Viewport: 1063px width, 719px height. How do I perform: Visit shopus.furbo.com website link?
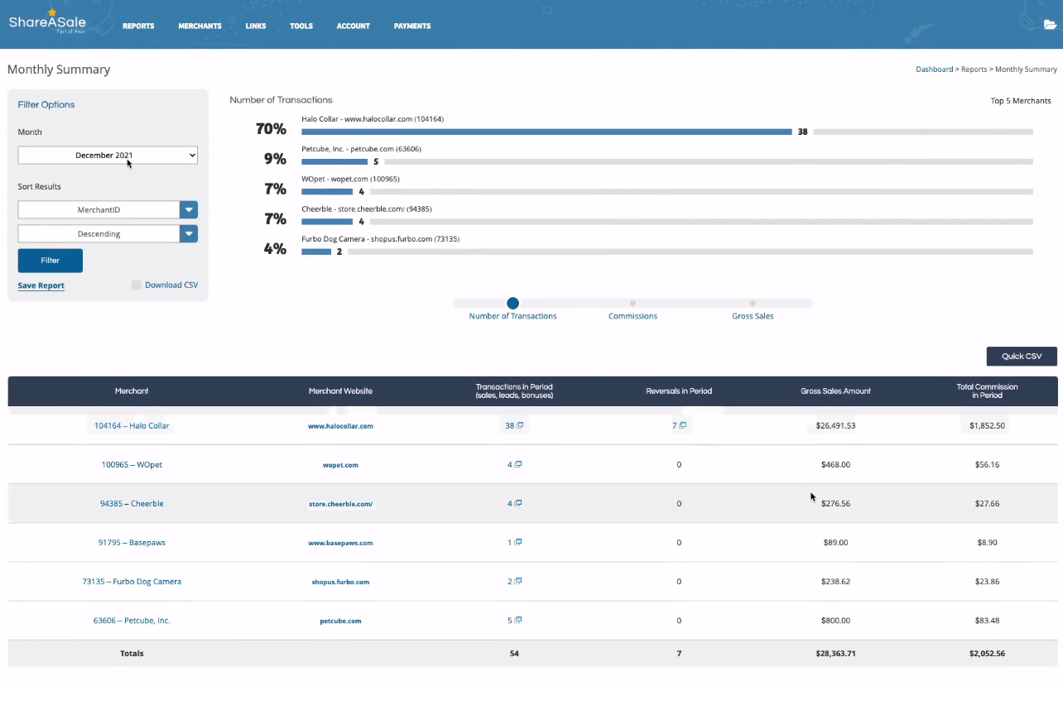pos(340,582)
